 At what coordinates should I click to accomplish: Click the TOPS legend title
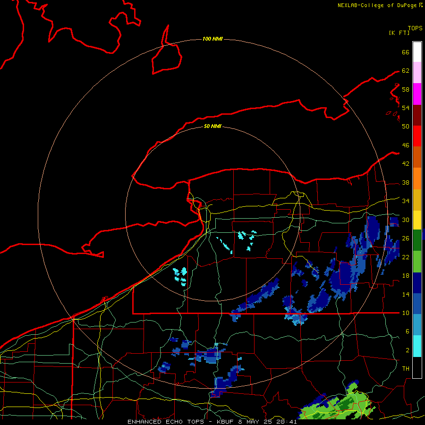point(415,28)
